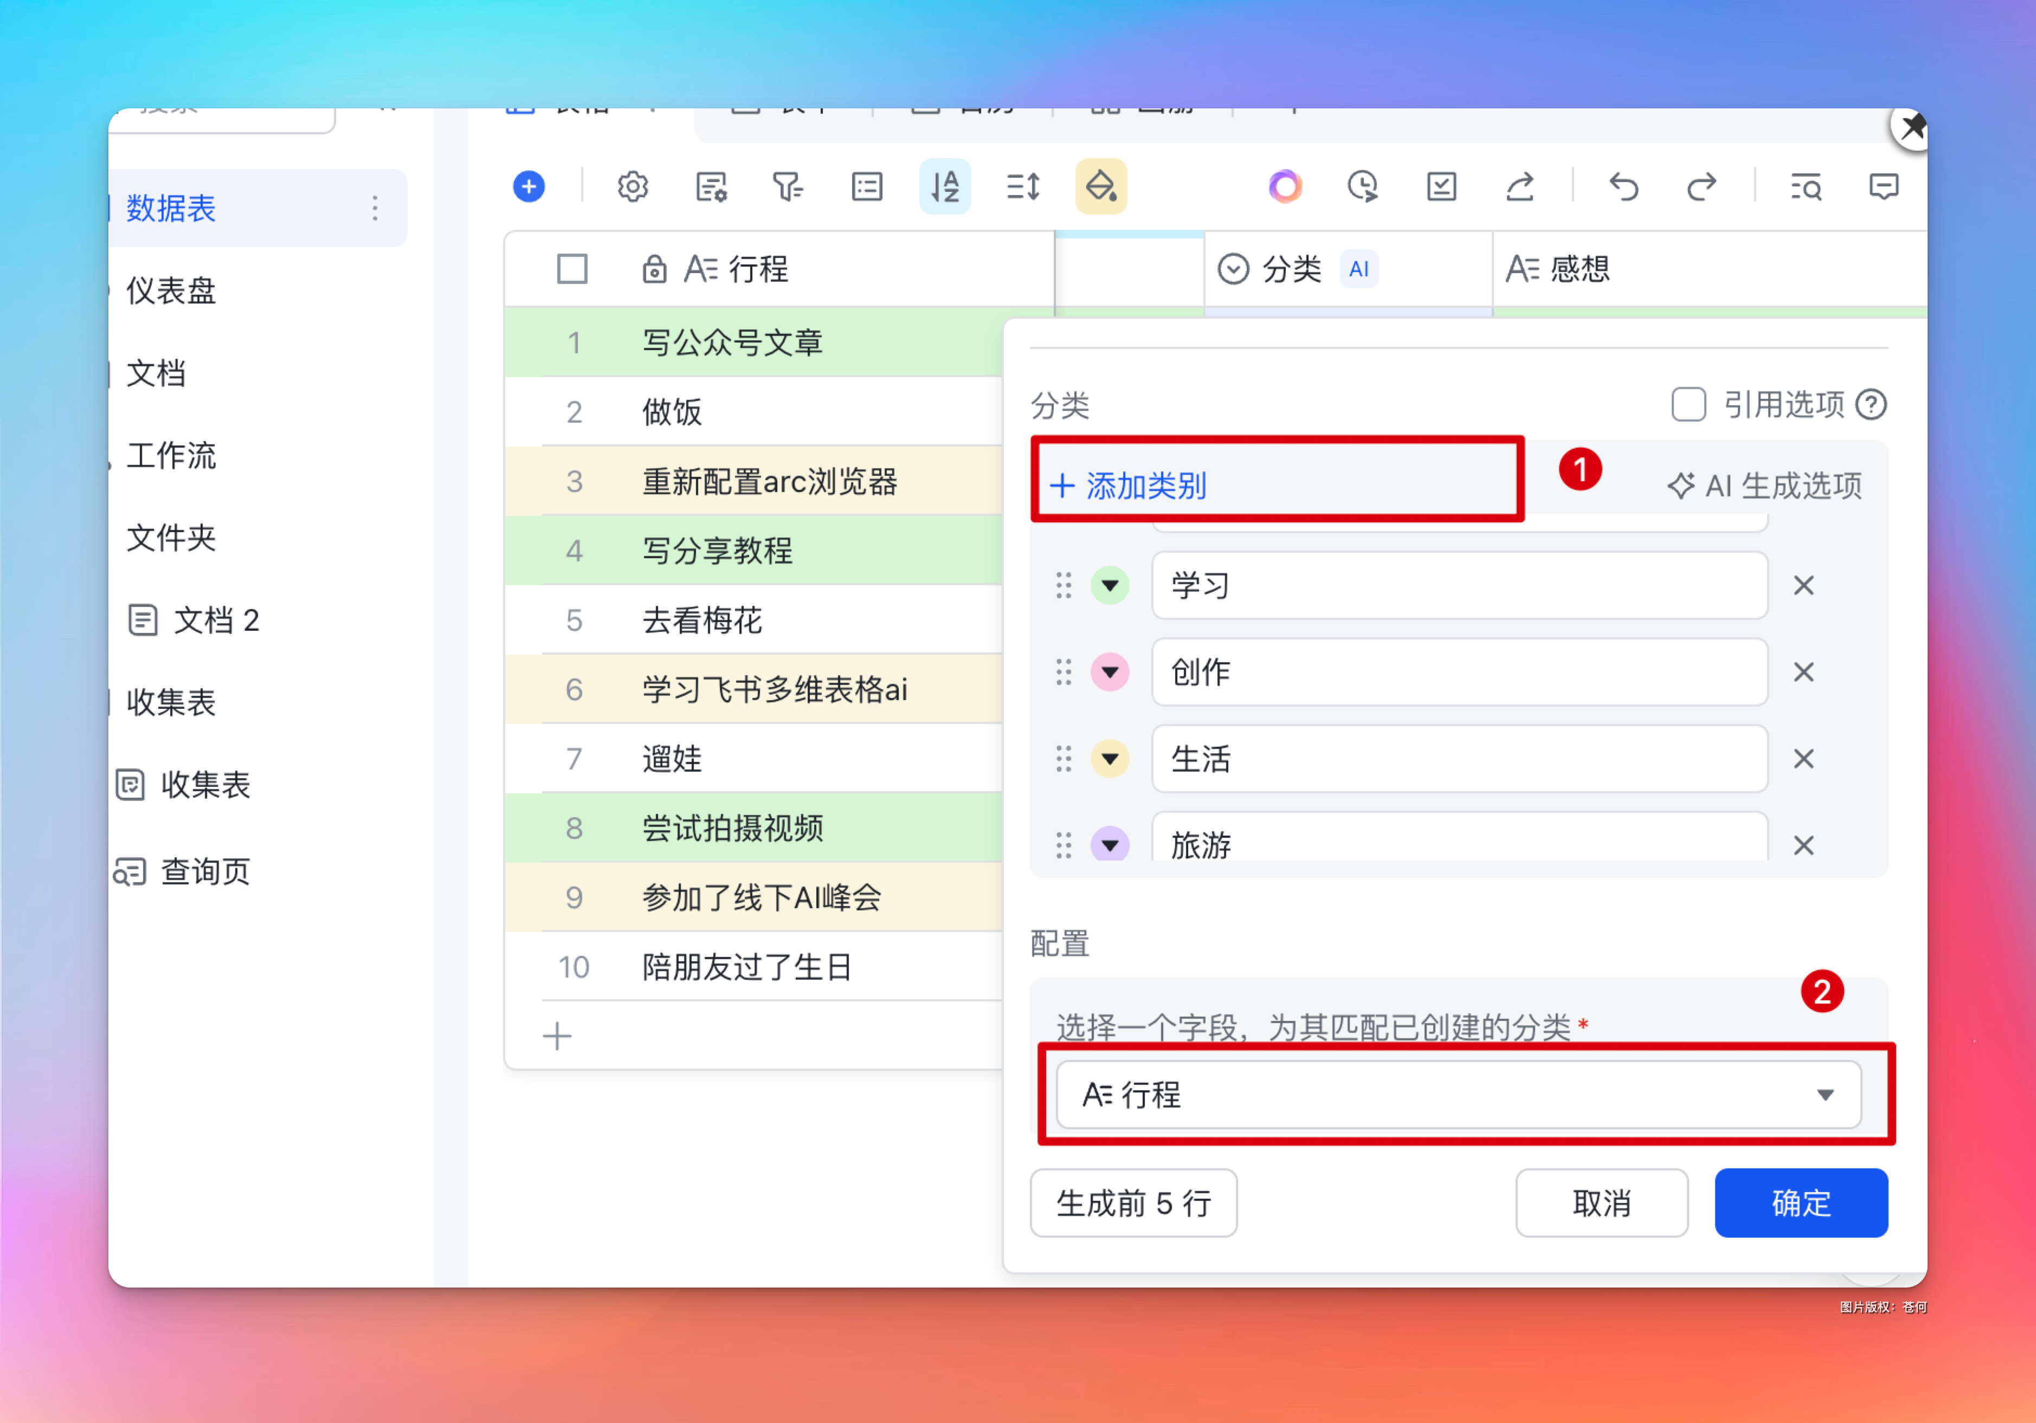Open the 行程 field selection dropdown
Screen dimensions: 2036x1423
tap(1458, 1095)
